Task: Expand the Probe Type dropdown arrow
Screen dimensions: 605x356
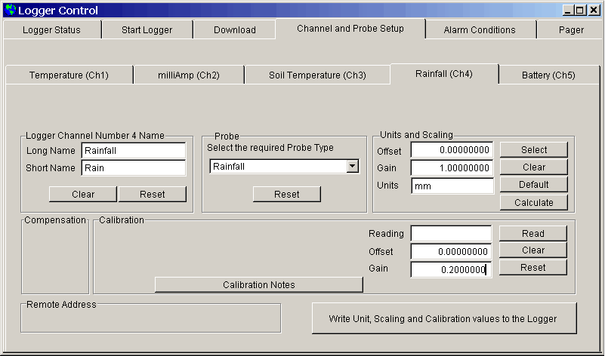Action: coord(352,167)
